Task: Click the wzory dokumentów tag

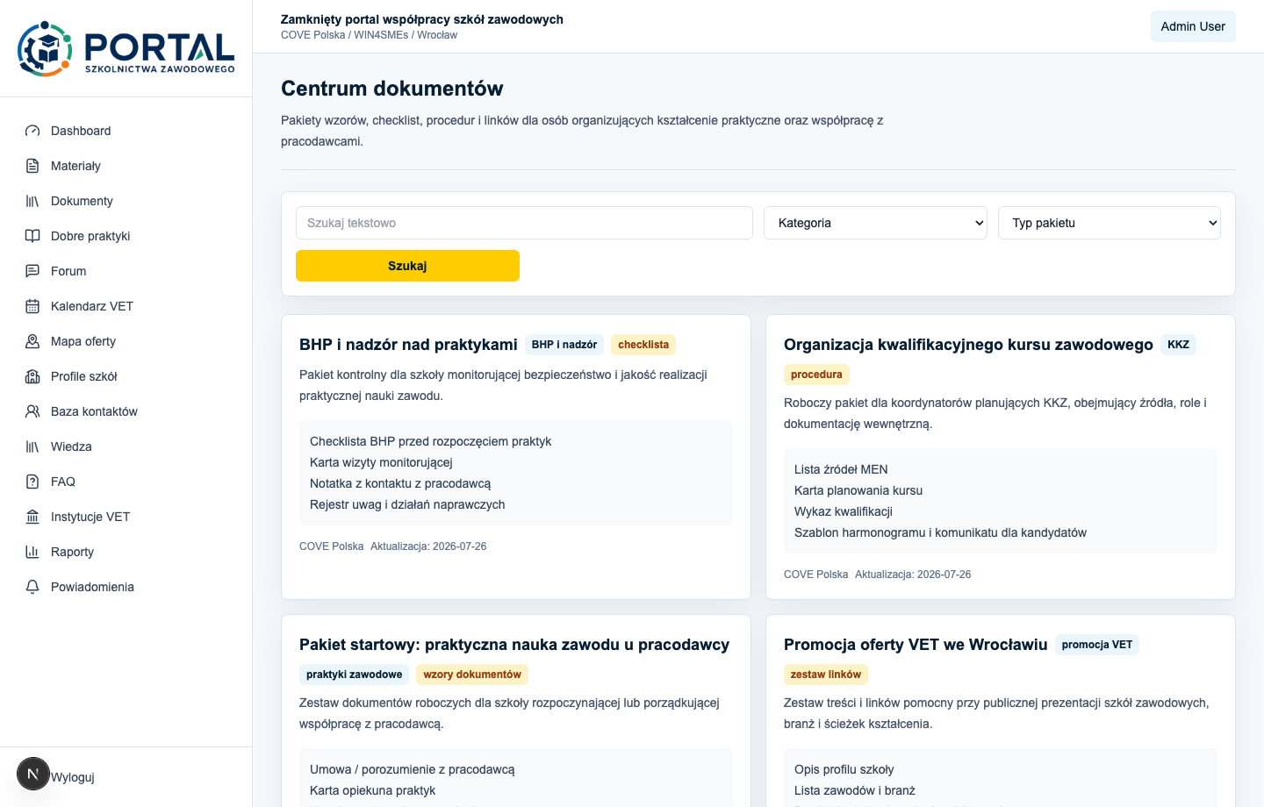Action: tap(472, 675)
